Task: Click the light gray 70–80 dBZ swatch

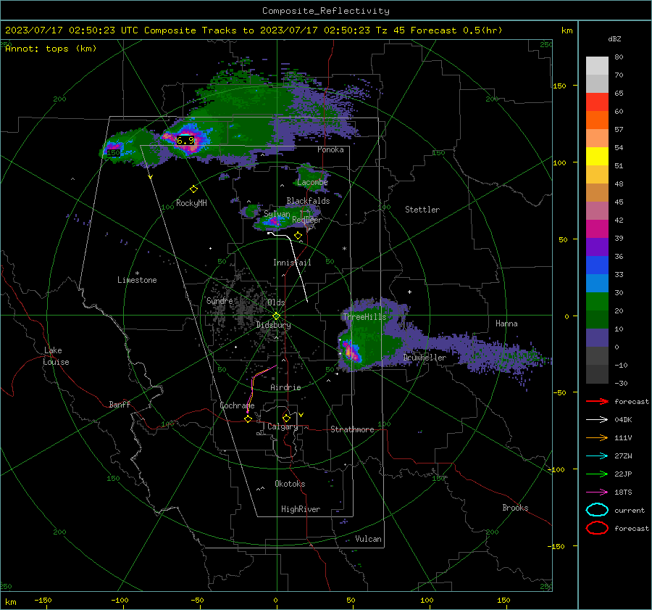Action: pos(597,66)
